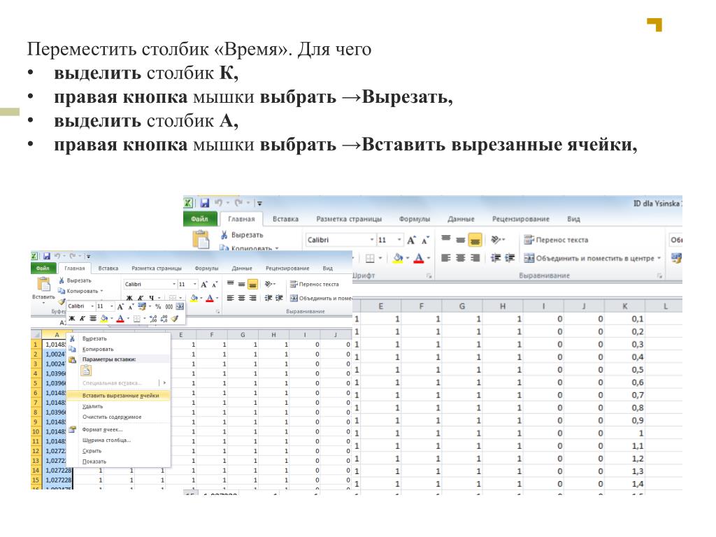
Task: Click grow font icon on mini toolbar
Action: pos(120,306)
